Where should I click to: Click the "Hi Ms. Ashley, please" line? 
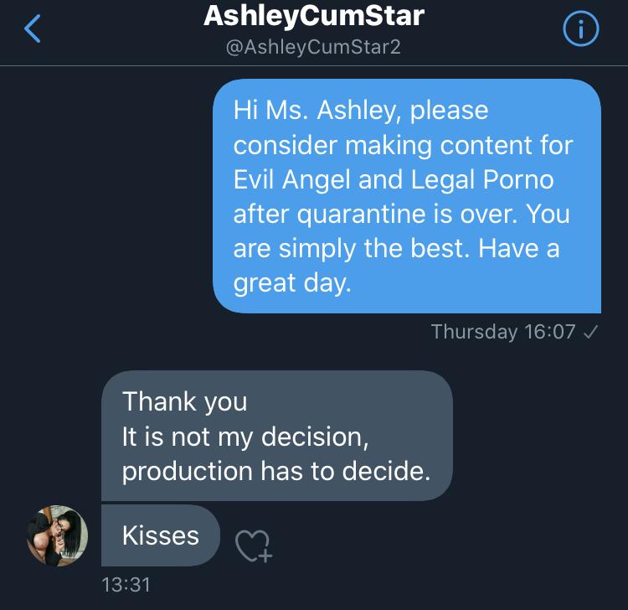click(361, 110)
